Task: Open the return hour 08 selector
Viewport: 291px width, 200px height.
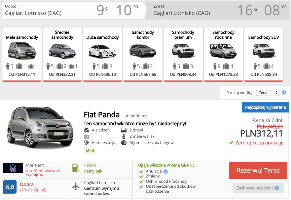Action: [x=275, y=10]
